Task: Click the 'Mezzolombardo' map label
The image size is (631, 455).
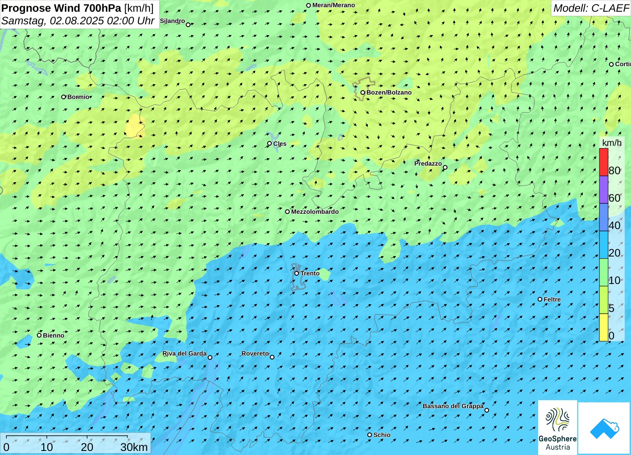Action: 315,212
